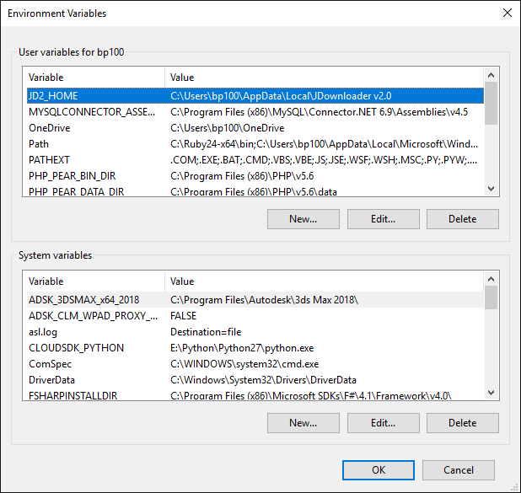The image size is (521, 493).
Task: Click Edit under System variables
Action: coord(383,422)
